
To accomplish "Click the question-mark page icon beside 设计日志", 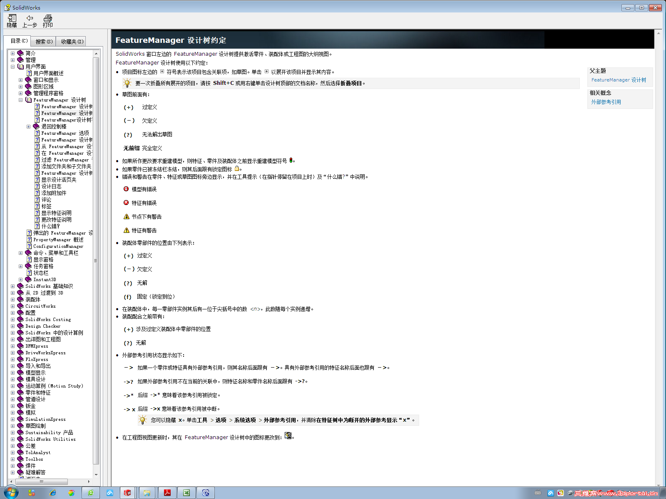I will pos(37,186).
